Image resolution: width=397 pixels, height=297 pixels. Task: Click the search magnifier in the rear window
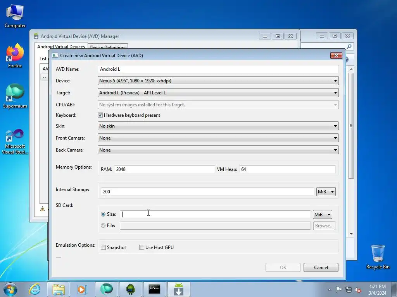(349, 46)
